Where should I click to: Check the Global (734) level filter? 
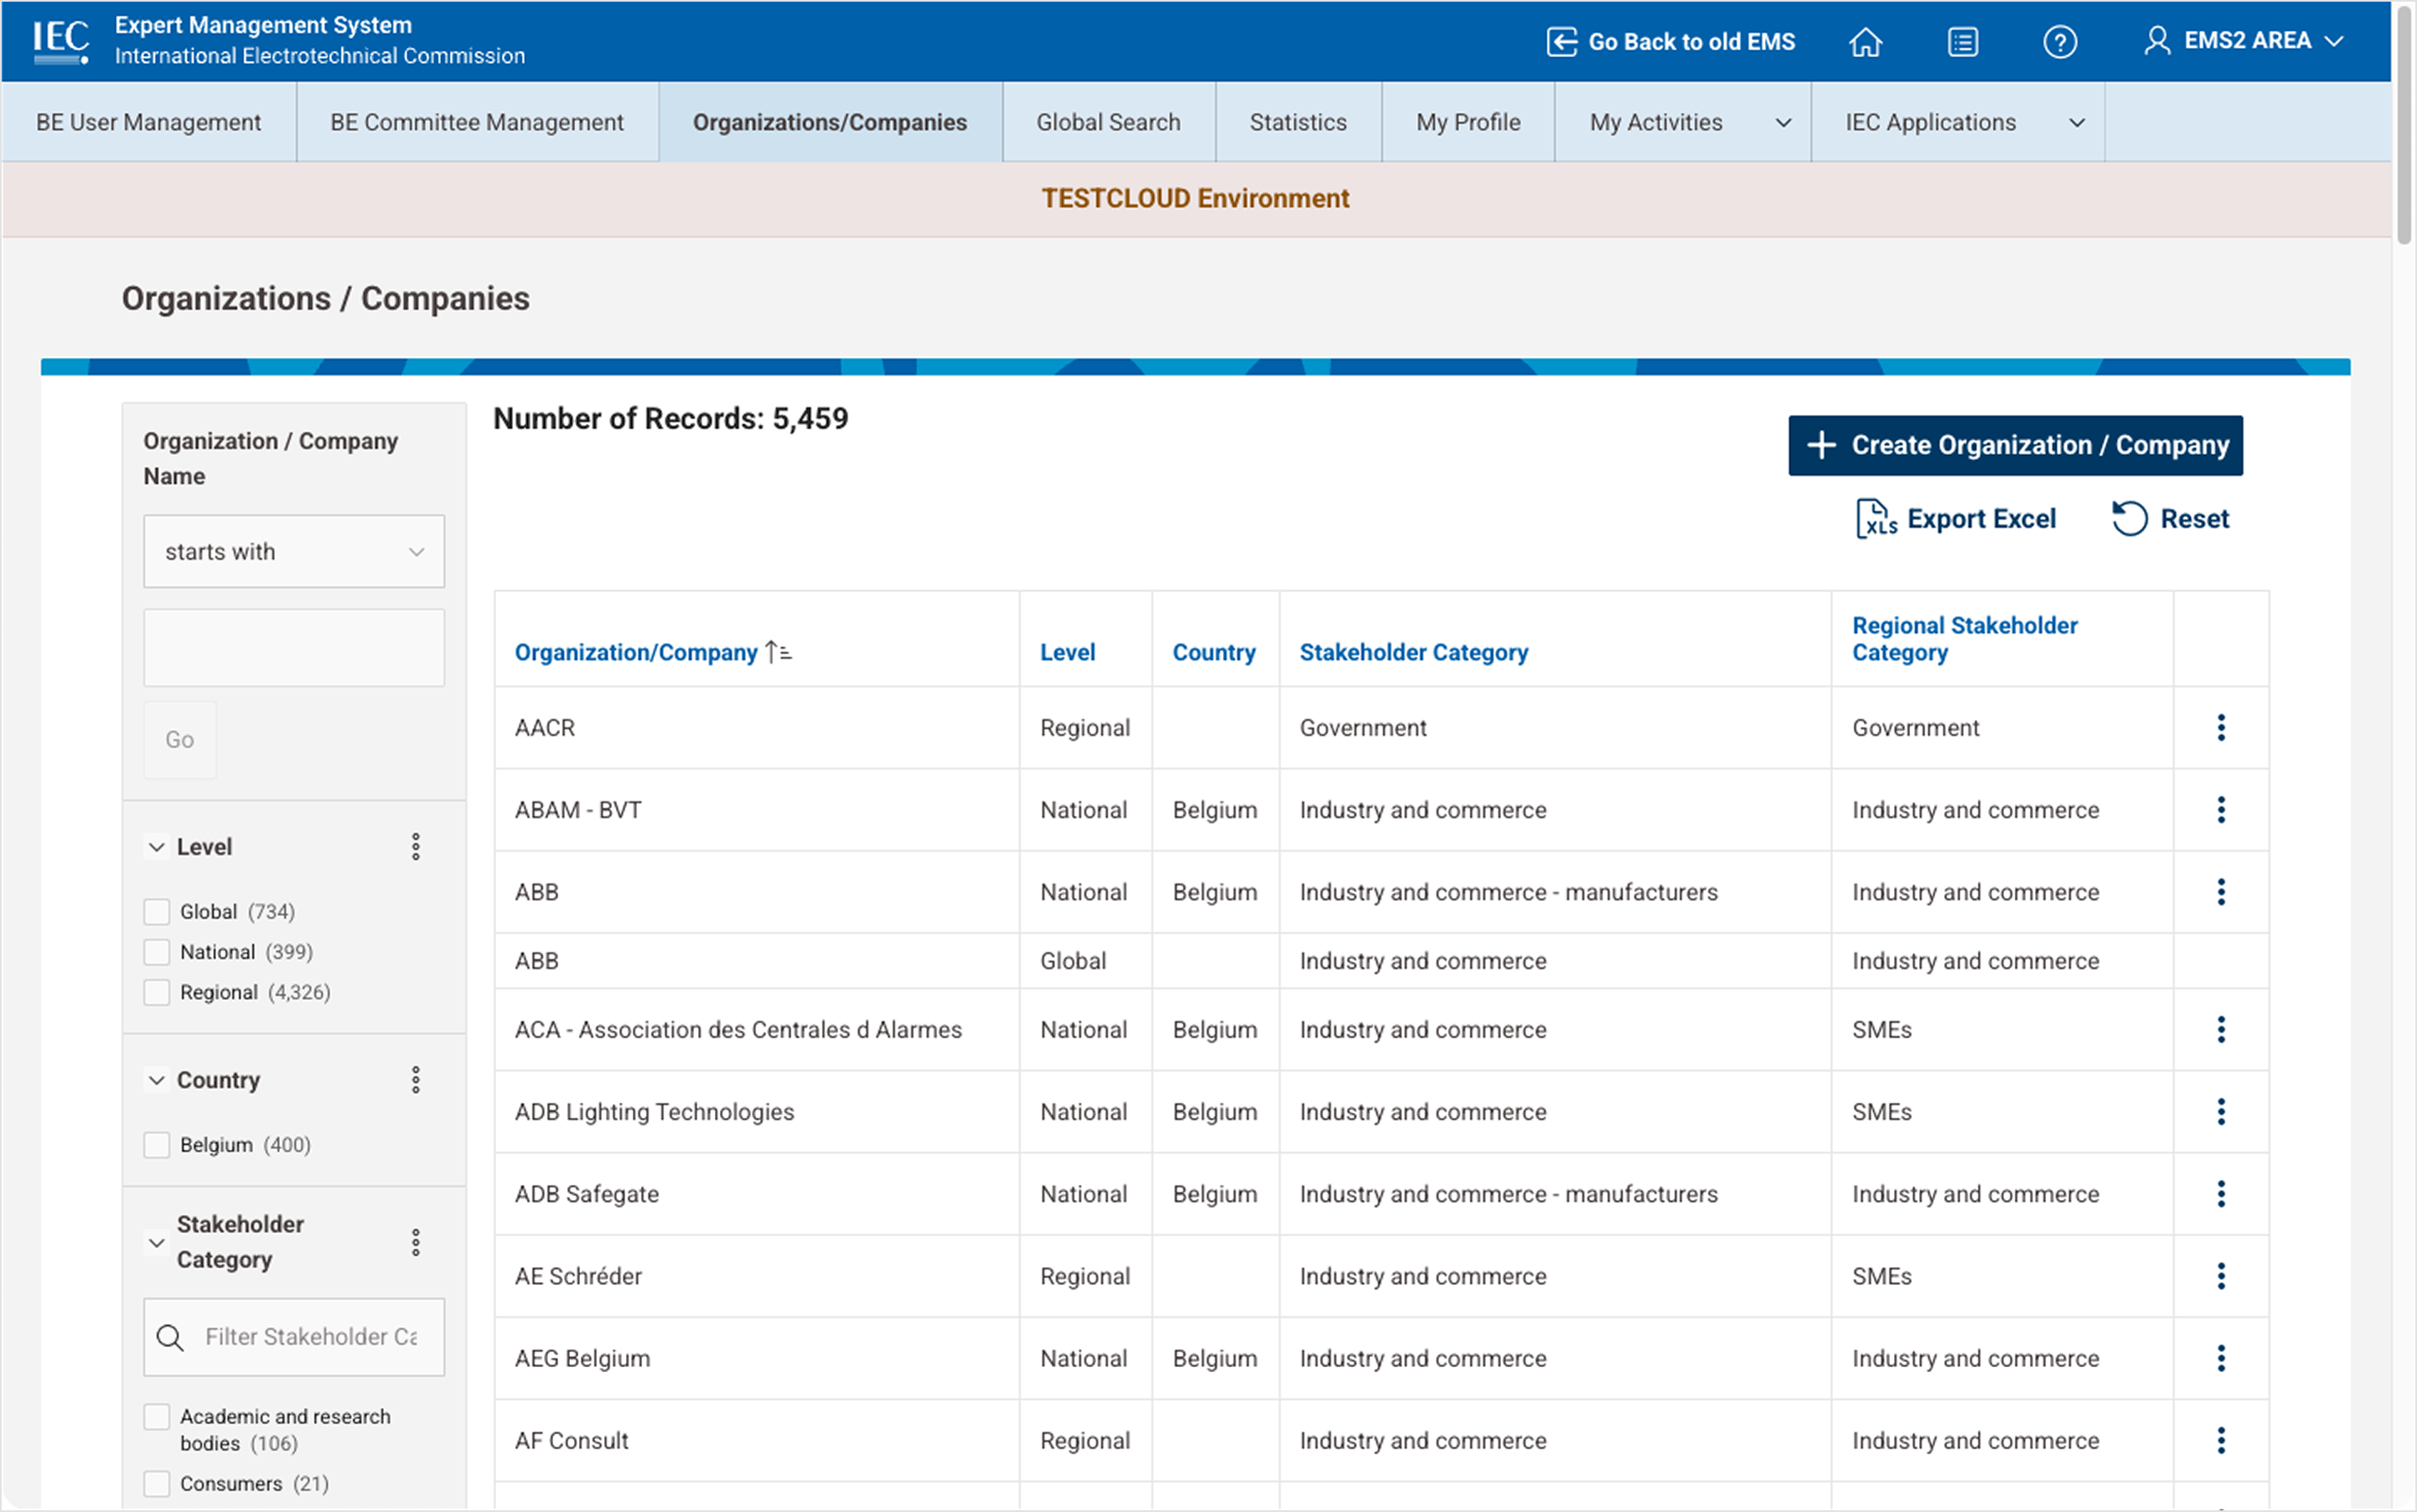156,911
